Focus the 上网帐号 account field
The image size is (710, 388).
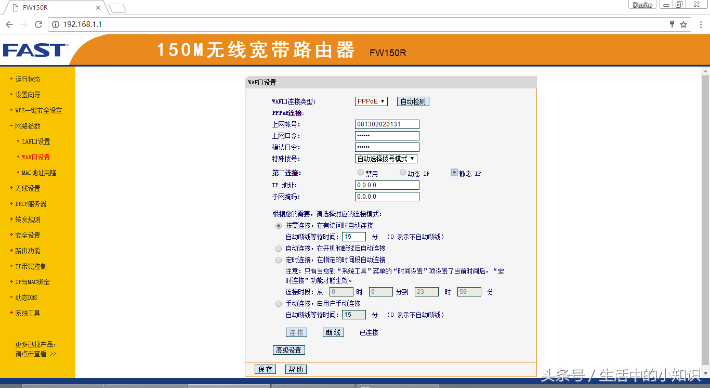tap(387, 124)
